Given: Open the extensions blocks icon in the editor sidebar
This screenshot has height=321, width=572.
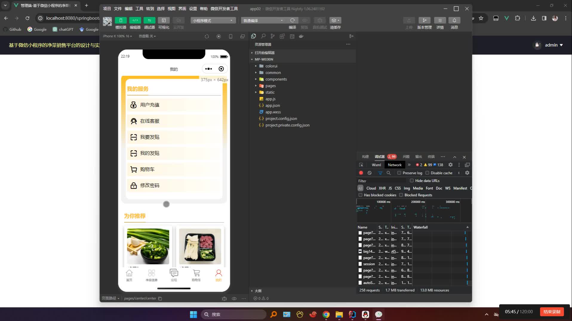Looking at the screenshot, I should [x=282, y=36].
